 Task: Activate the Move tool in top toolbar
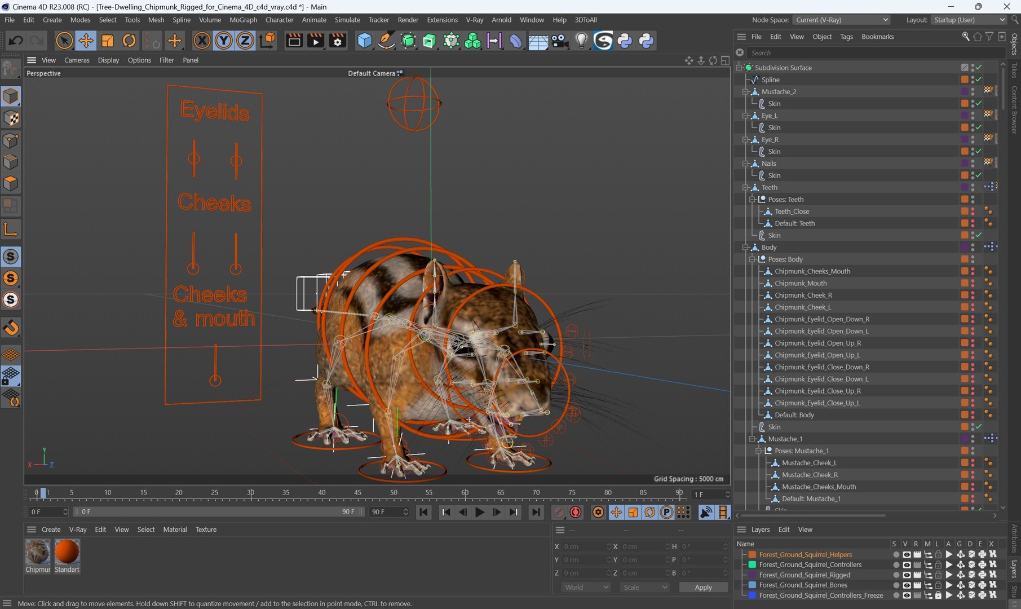86,41
